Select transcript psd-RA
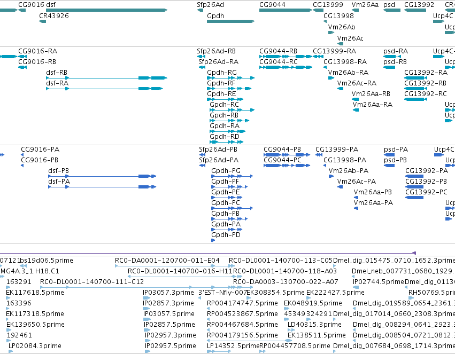The height and width of the screenshot is (354, 455). pos(392,57)
